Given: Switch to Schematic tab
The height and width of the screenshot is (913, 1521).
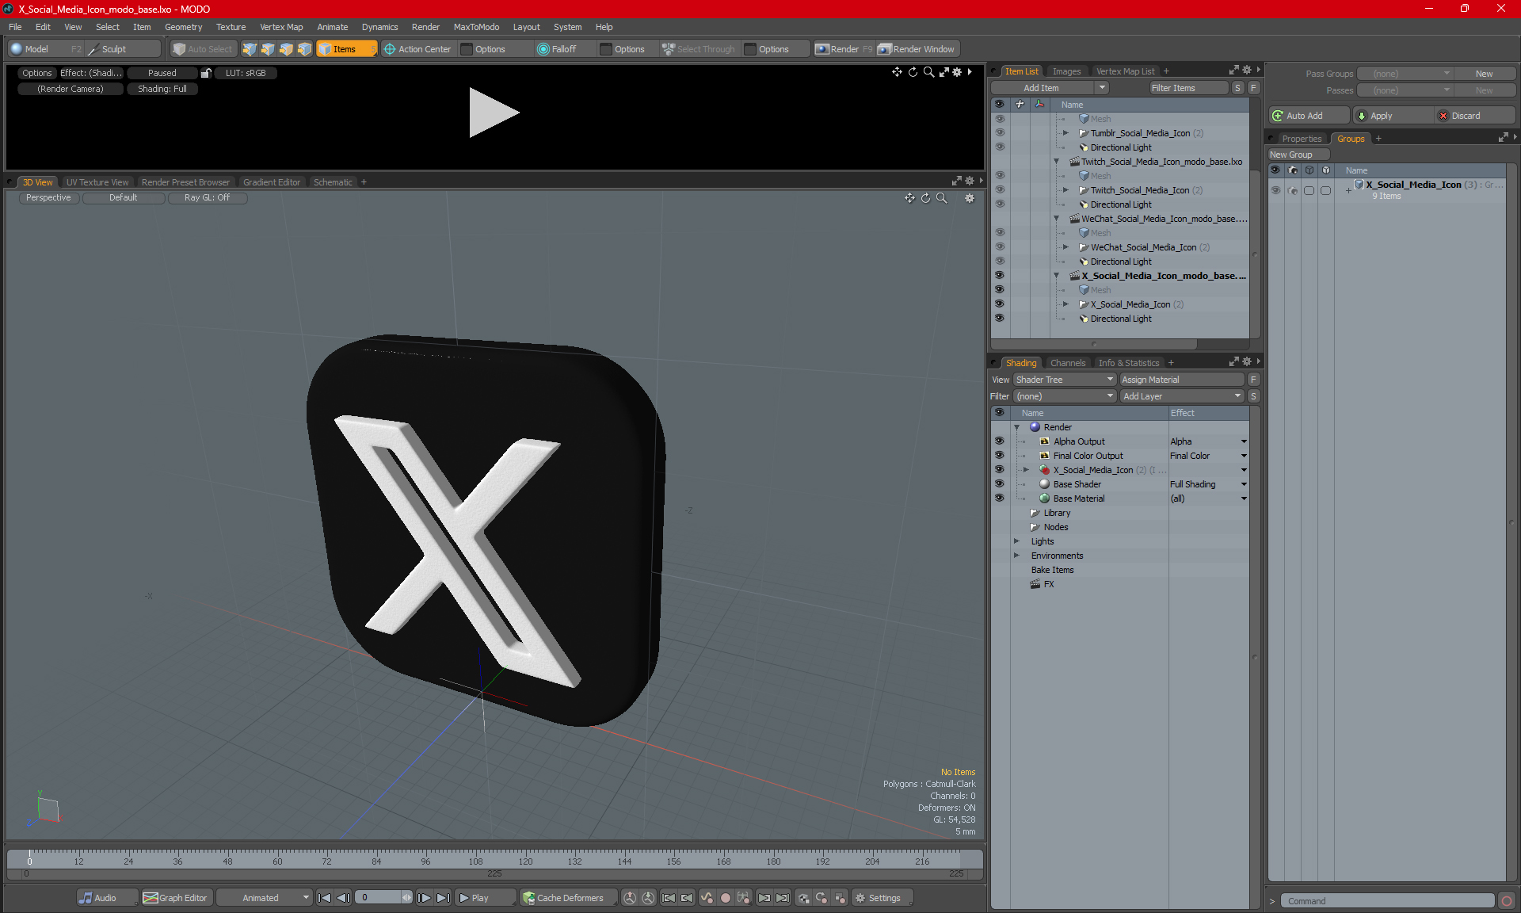Looking at the screenshot, I should click(333, 182).
